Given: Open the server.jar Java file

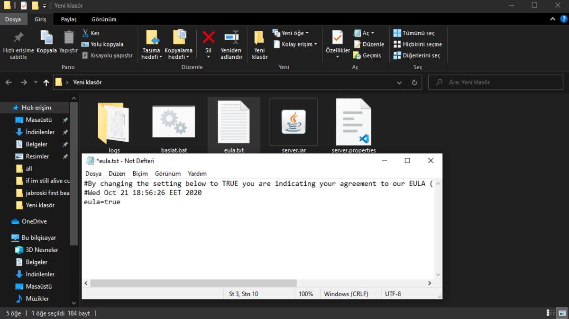Looking at the screenshot, I should (x=294, y=122).
